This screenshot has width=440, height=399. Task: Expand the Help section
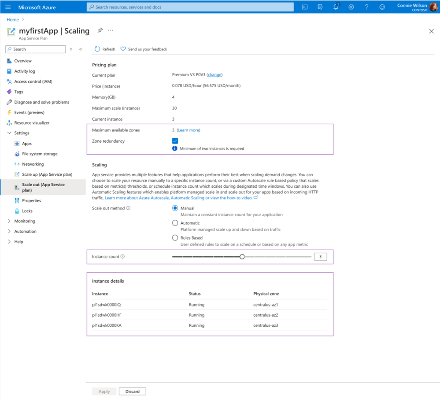(9, 242)
